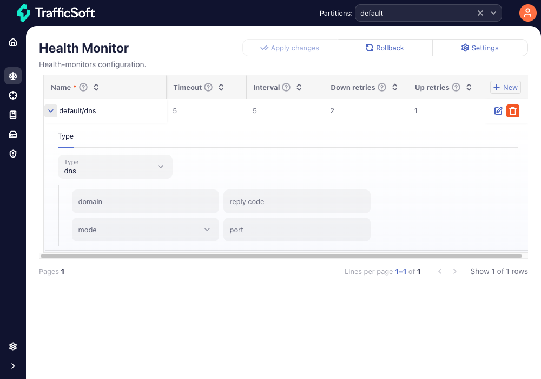Click the domain input field
This screenshot has height=379, width=541.
pos(145,201)
